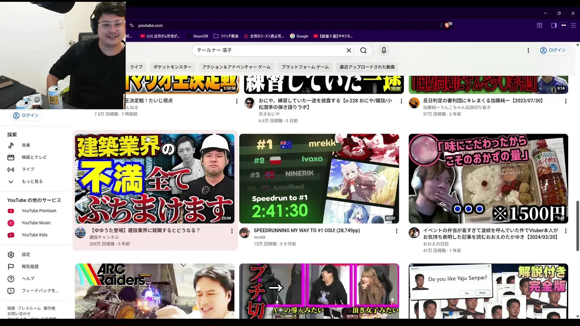
Task: Play the Do you like Yaju Senpai thumbnail
Action: click(488, 291)
